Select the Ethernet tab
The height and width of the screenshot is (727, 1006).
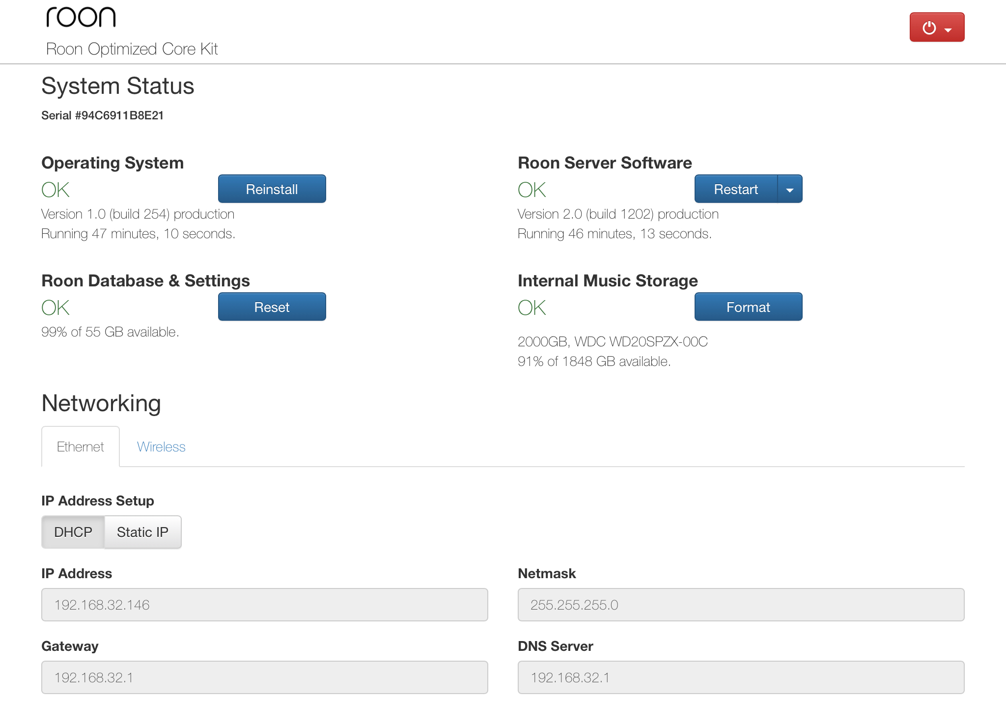click(x=80, y=447)
